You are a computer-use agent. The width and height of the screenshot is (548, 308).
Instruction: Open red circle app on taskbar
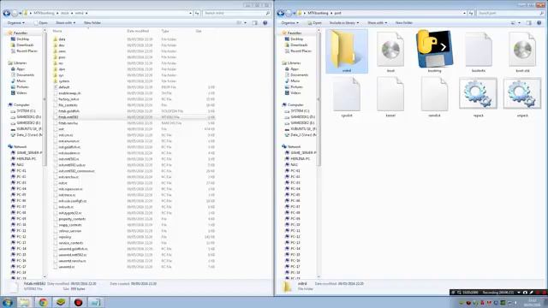click(x=78, y=302)
